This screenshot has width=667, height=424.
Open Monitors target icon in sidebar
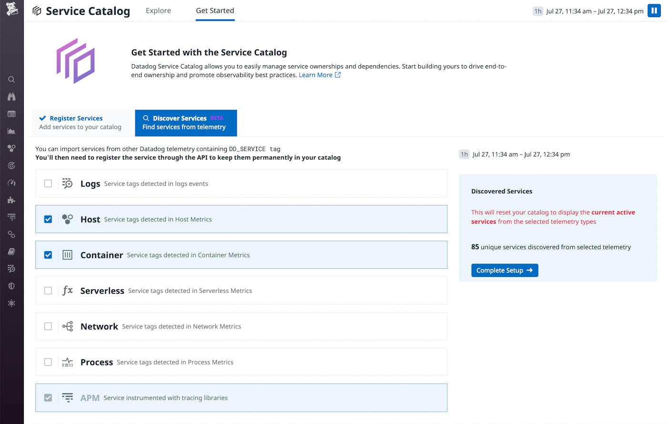[x=11, y=166]
